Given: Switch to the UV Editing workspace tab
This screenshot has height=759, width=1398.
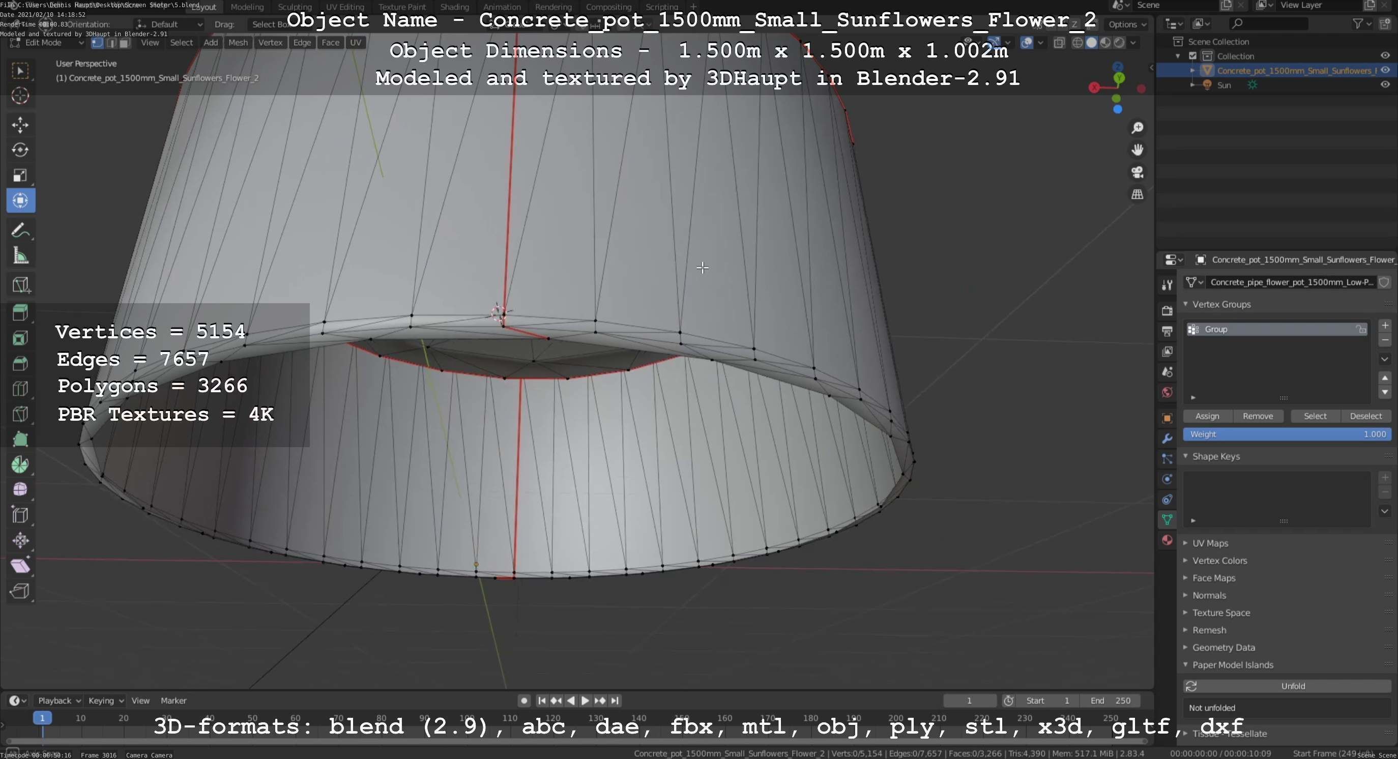Looking at the screenshot, I should [344, 7].
